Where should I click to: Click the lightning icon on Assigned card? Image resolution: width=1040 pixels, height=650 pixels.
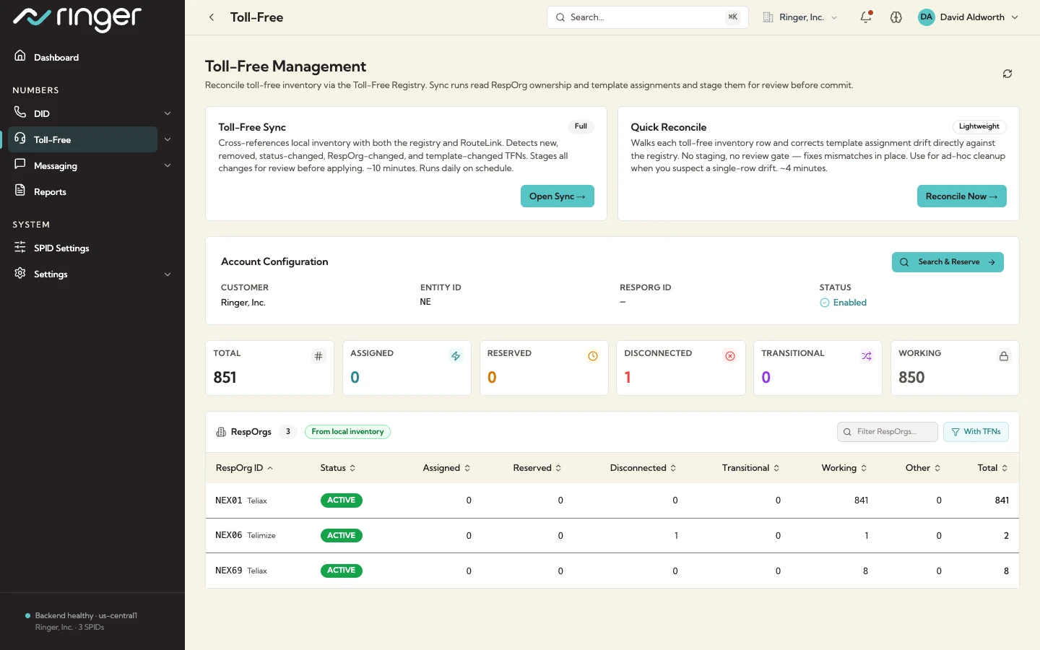(x=456, y=356)
